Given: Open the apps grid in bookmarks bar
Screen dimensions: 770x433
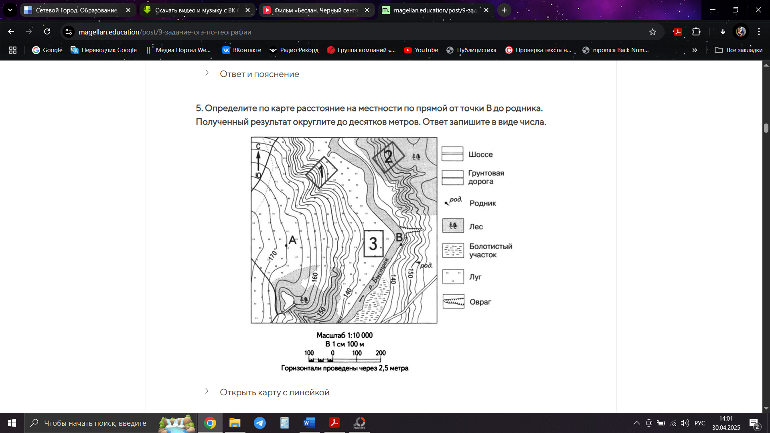Looking at the screenshot, I should pos(13,50).
